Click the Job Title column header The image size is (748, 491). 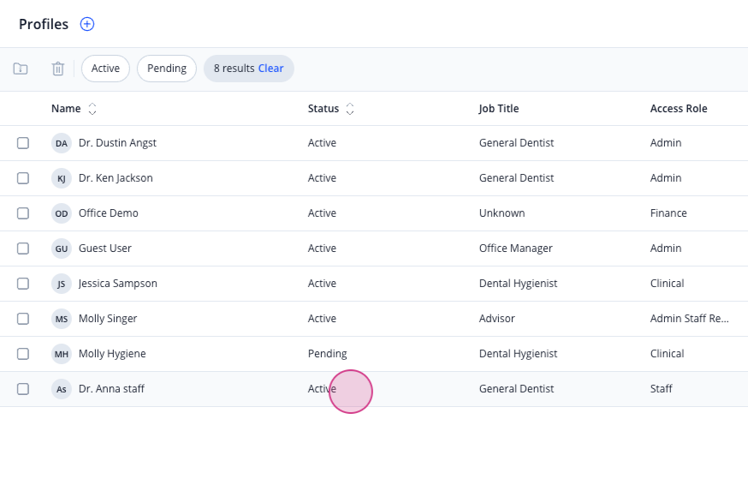tap(498, 109)
